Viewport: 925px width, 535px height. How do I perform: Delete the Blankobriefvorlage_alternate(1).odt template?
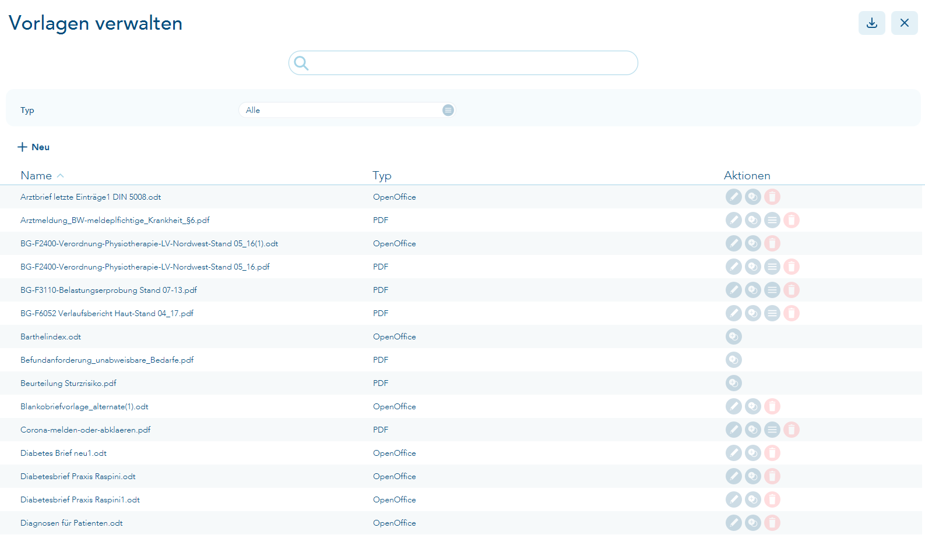(772, 406)
